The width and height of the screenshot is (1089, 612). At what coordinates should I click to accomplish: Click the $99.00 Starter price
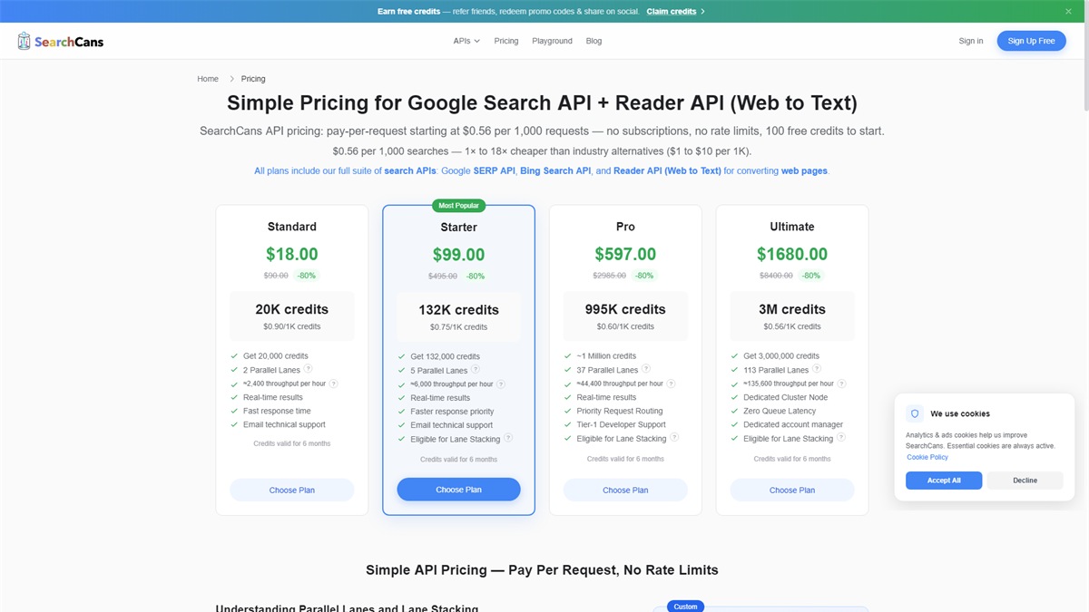coord(458,255)
